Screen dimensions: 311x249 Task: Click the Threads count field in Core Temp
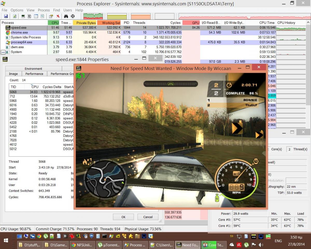pyautogui.click(x=289, y=149)
